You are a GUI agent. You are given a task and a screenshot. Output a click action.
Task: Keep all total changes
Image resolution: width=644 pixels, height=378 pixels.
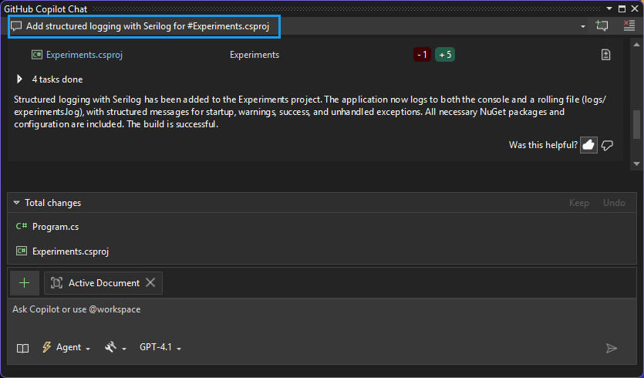pyautogui.click(x=578, y=203)
